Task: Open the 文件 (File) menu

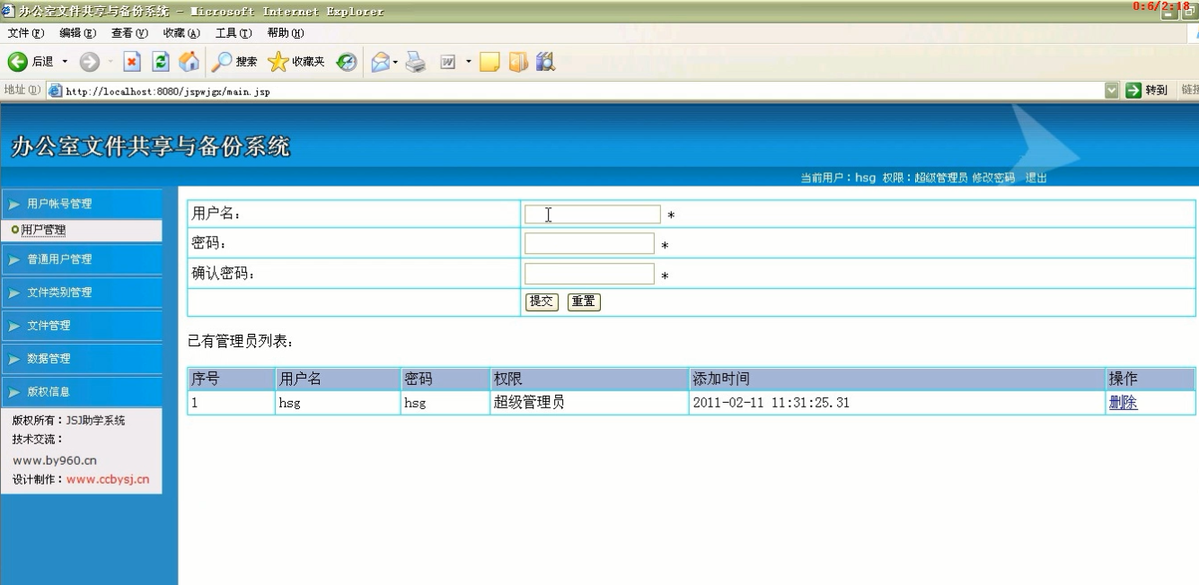Action: point(26,33)
